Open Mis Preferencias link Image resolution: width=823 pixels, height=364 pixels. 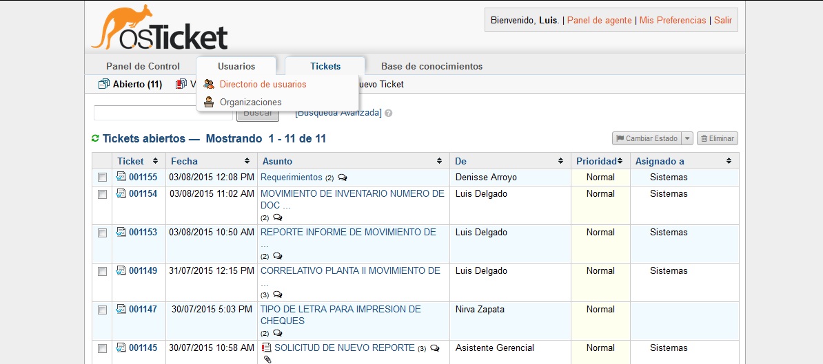click(672, 20)
